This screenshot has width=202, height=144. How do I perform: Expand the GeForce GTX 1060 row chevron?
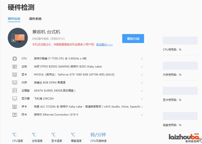(x=142, y=75)
